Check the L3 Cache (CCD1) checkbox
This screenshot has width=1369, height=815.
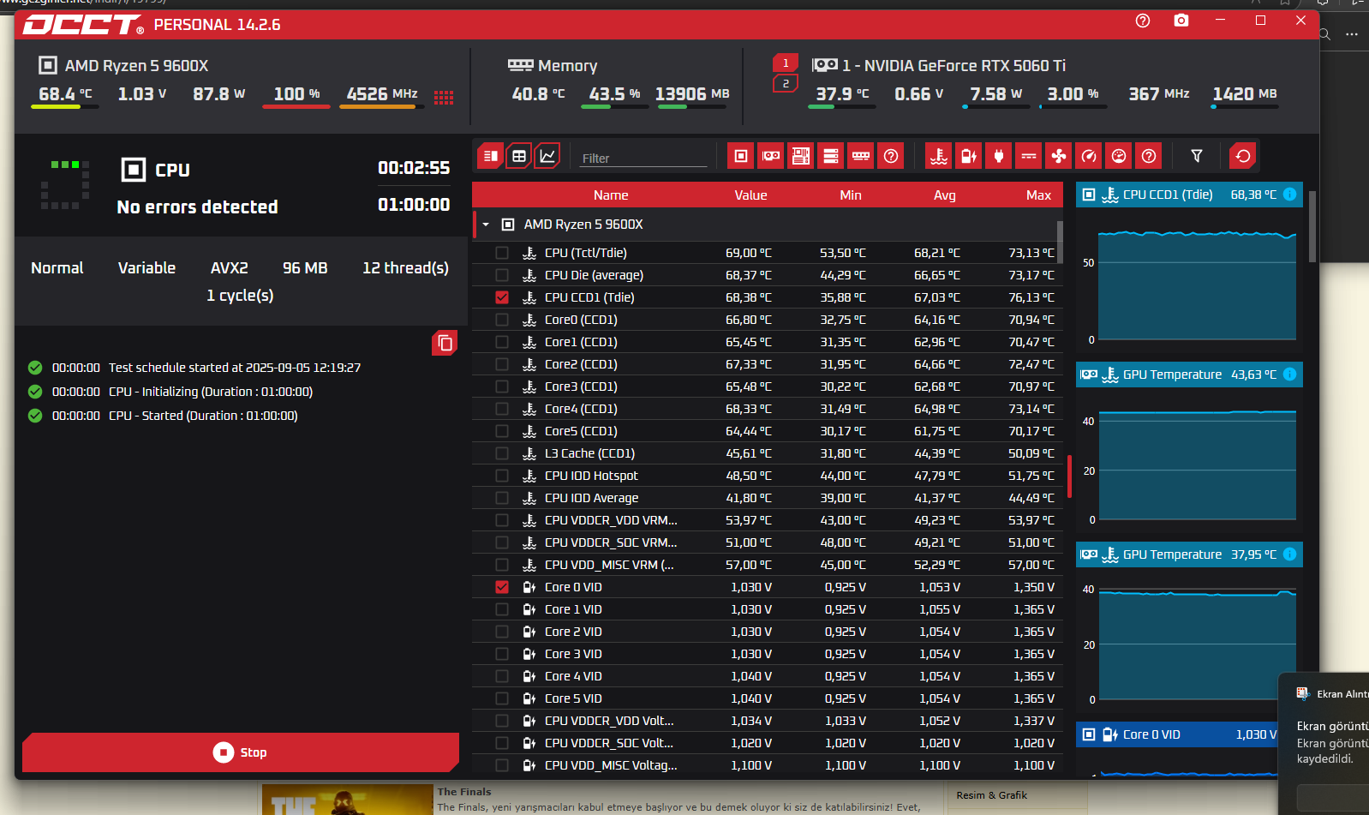pos(502,453)
